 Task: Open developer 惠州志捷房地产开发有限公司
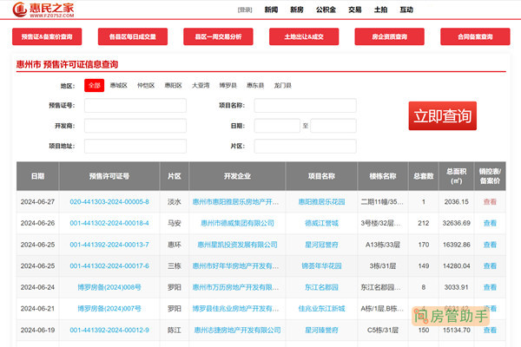[237, 330]
